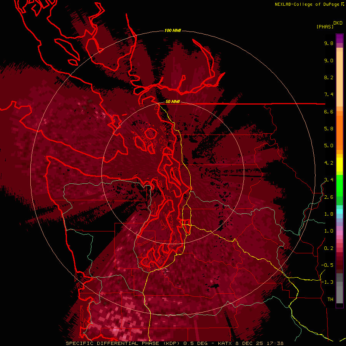Pick the bright green swatch on color bar
This screenshot has height=346, width=346.
coord(339,185)
